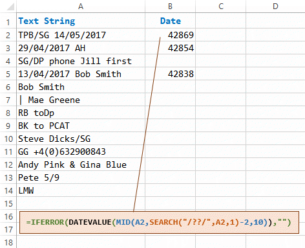Select date value 42854
This screenshot has width=305, height=248.
[x=170, y=48]
